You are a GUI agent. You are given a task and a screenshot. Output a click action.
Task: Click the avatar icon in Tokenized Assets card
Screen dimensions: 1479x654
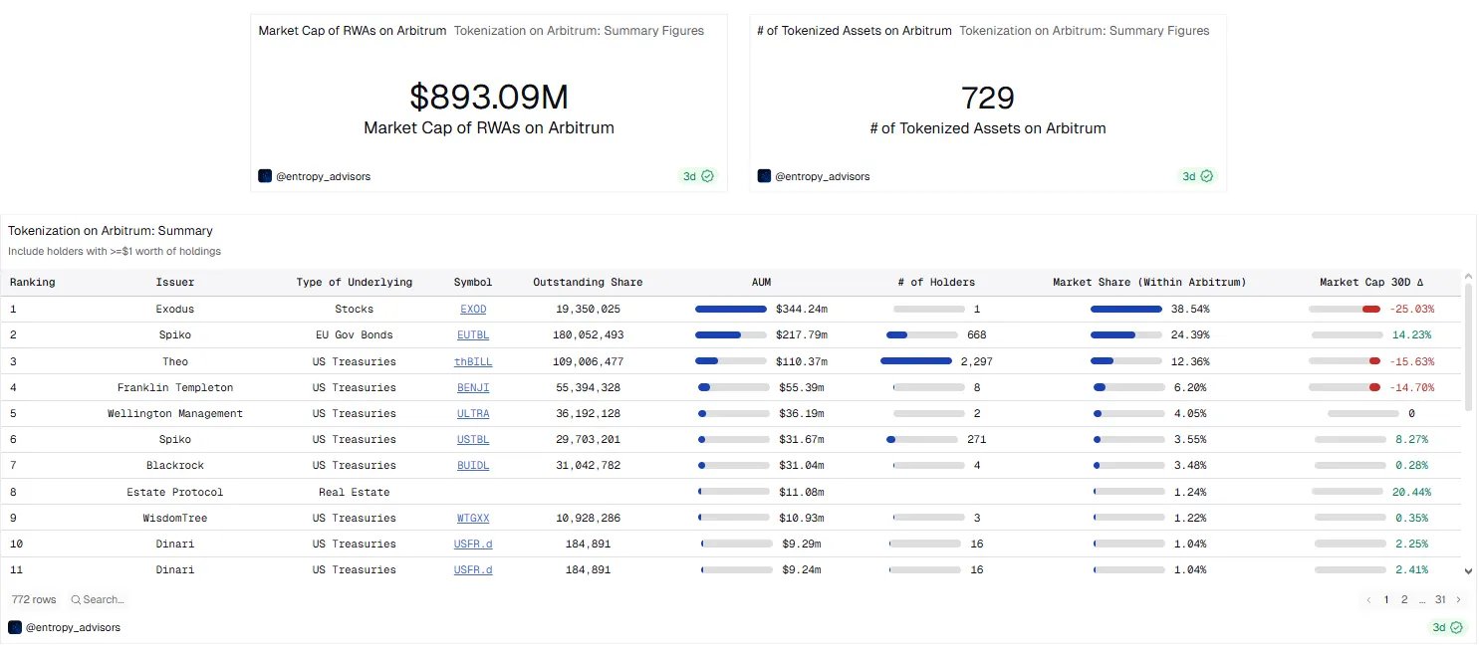click(764, 176)
